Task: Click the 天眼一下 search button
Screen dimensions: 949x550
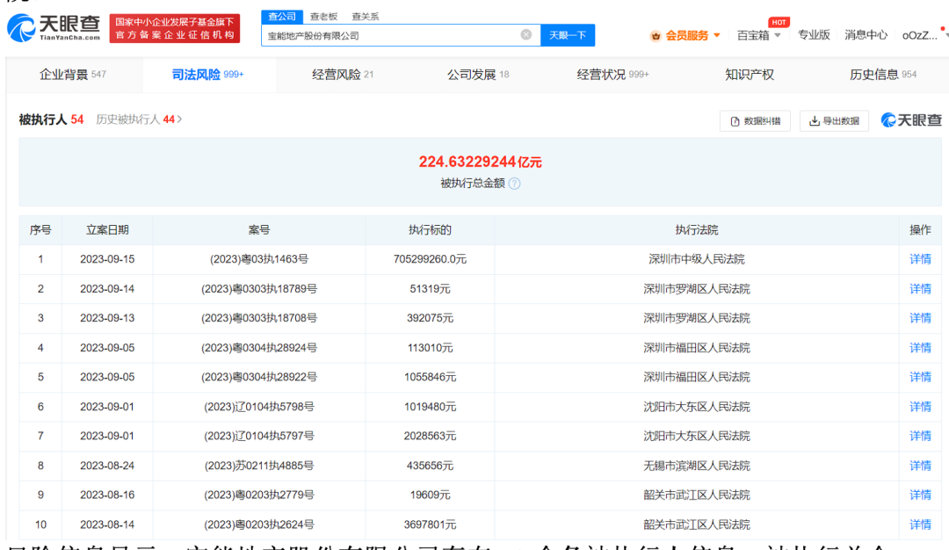Action: [x=568, y=35]
